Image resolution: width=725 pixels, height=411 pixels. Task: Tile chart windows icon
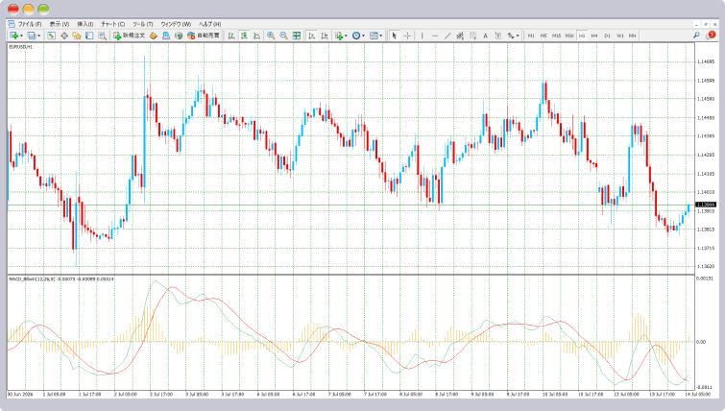297,36
